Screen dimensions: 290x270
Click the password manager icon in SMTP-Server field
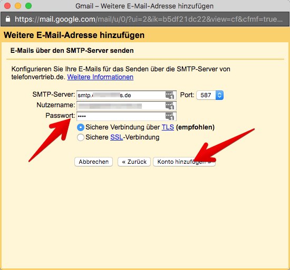click(x=170, y=95)
